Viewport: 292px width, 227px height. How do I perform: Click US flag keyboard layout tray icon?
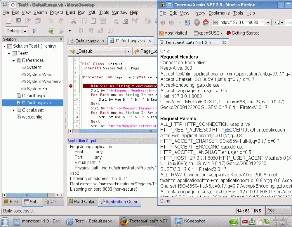point(245,221)
